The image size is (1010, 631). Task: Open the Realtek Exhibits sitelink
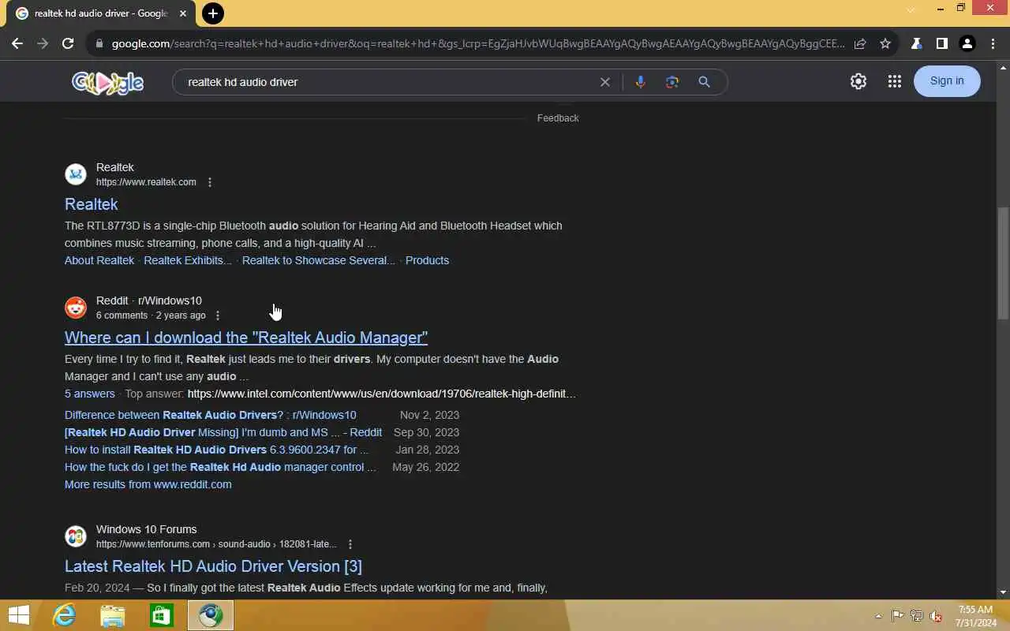pos(188,260)
